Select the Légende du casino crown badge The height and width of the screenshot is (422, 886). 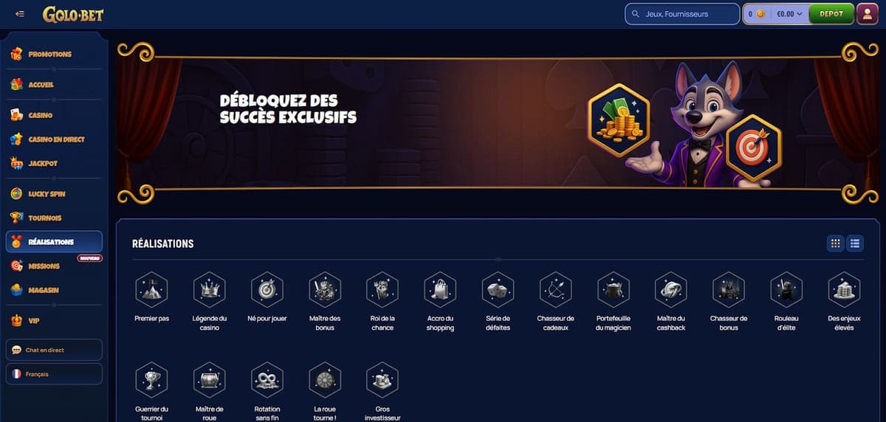tap(209, 290)
